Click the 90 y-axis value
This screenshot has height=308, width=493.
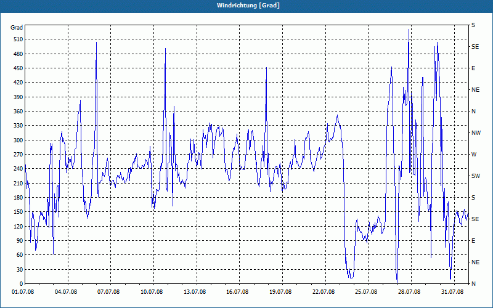coord(20,241)
